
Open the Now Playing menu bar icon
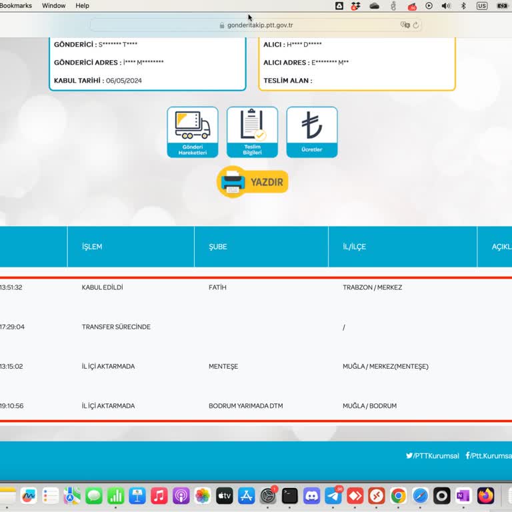(429, 5)
